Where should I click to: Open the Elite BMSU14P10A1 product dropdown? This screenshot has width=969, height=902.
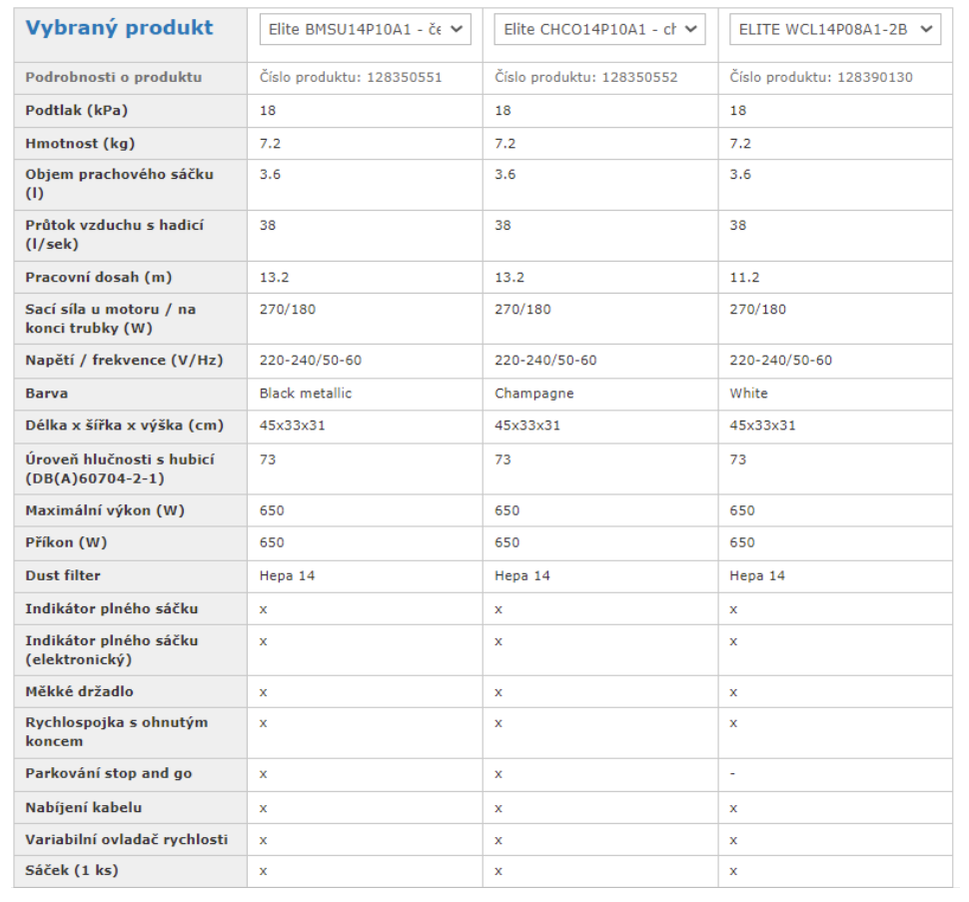[x=365, y=29]
